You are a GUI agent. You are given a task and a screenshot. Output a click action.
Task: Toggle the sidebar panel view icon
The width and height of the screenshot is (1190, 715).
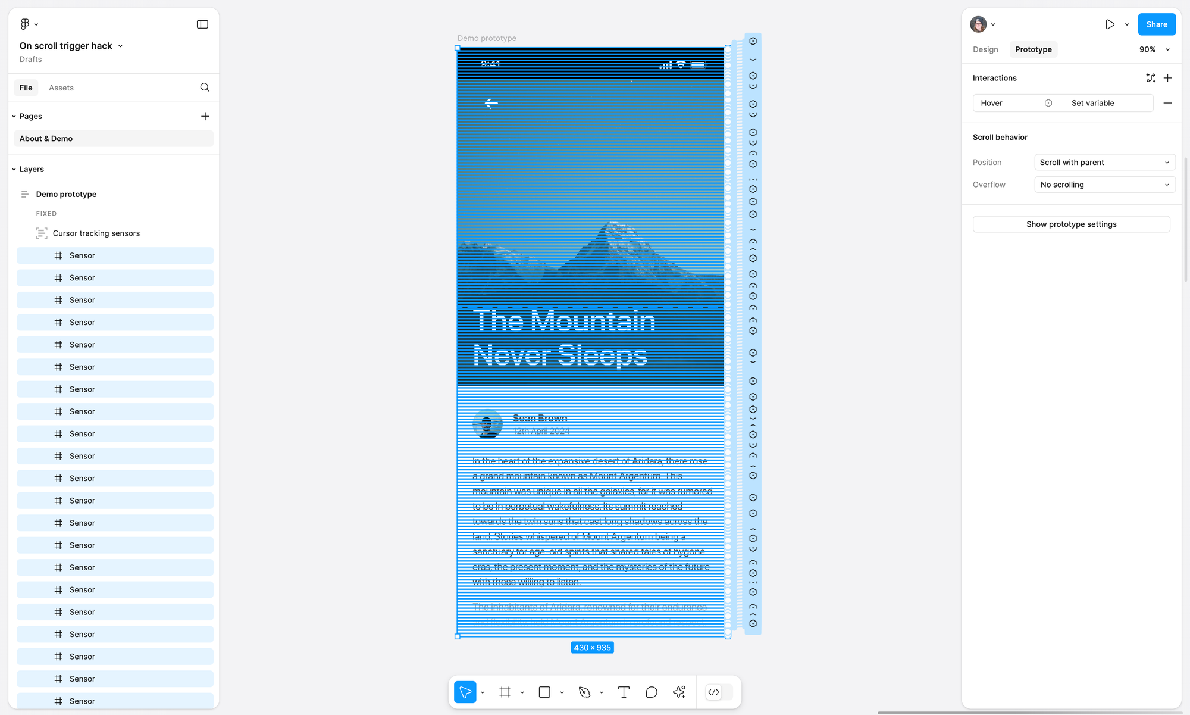click(x=202, y=24)
